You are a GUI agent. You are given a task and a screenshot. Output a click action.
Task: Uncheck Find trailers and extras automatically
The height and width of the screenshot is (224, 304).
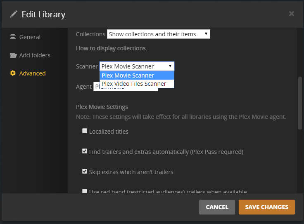85,151
